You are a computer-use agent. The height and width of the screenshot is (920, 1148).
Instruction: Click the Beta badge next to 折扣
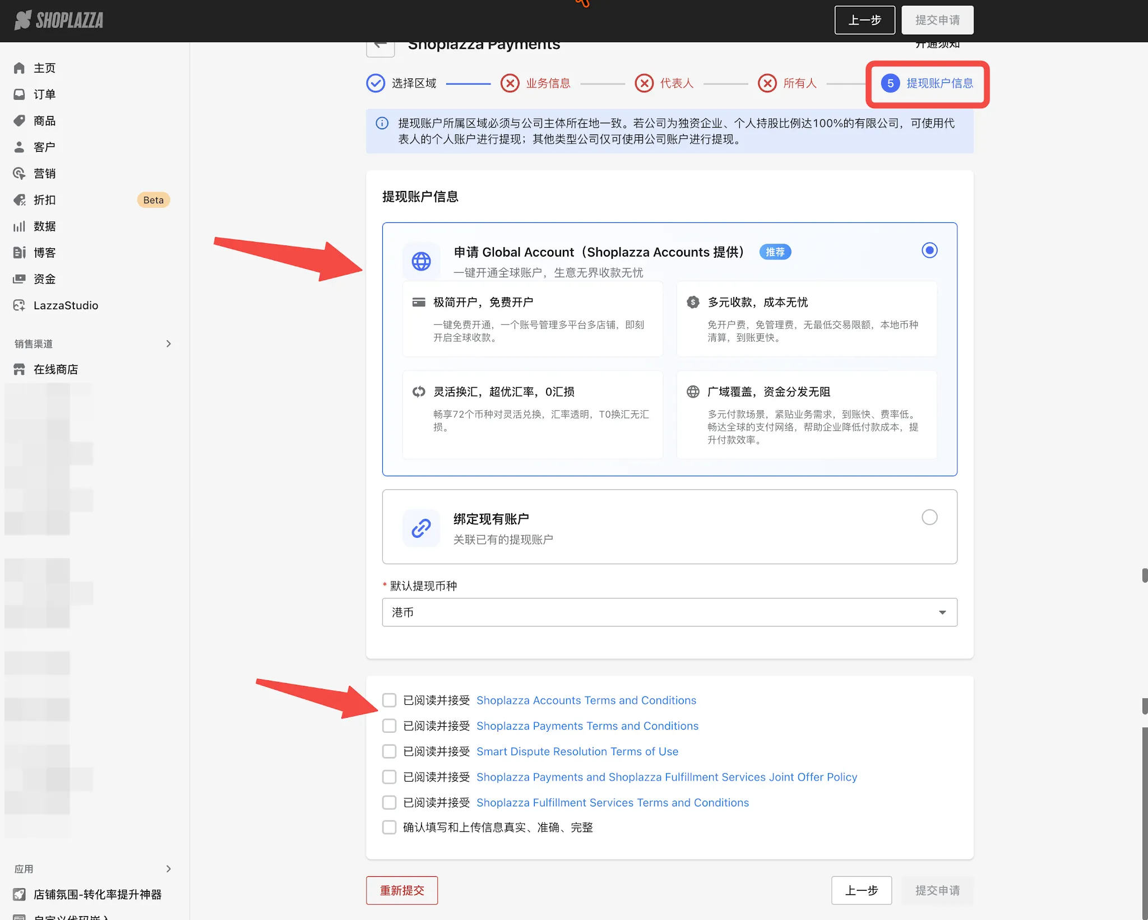pyautogui.click(x=153, y=200)
